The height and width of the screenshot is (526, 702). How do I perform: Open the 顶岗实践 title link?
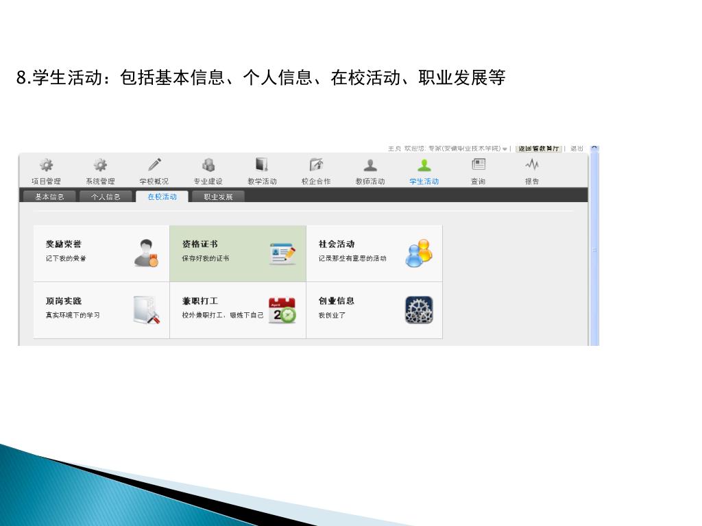[64, 301]
